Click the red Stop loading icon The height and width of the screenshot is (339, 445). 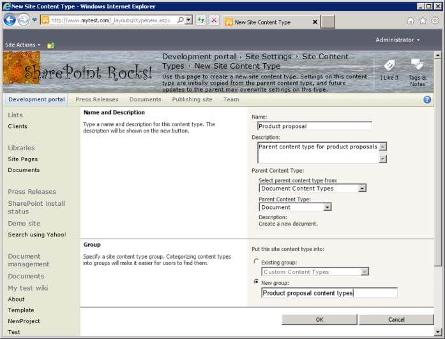tap(215, 20)
